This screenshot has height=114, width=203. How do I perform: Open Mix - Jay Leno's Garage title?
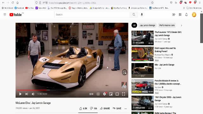click(164, 65)
